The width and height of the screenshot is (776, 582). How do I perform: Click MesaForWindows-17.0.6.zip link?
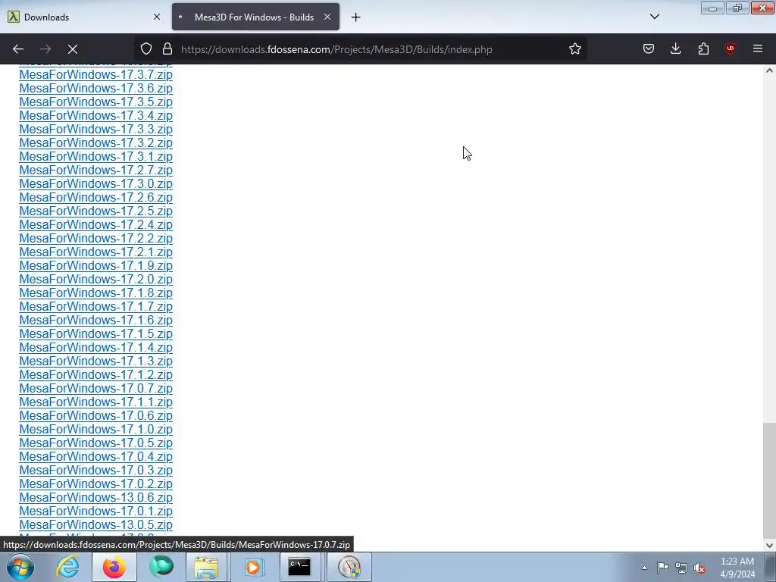click(96, 416)
